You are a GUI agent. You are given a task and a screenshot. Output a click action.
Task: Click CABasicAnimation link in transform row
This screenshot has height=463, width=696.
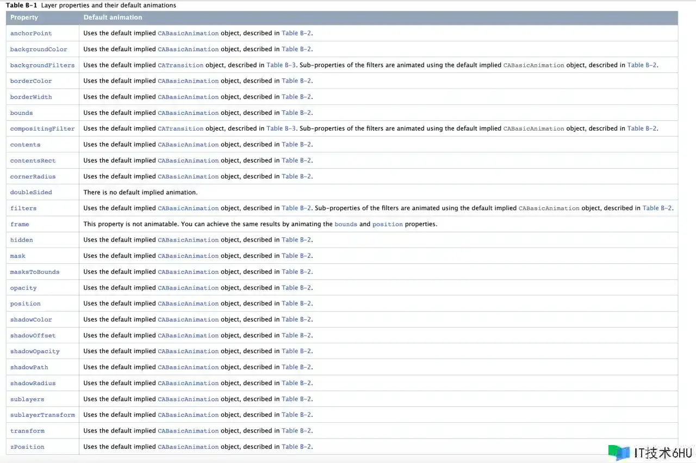(x=188, y=431)
